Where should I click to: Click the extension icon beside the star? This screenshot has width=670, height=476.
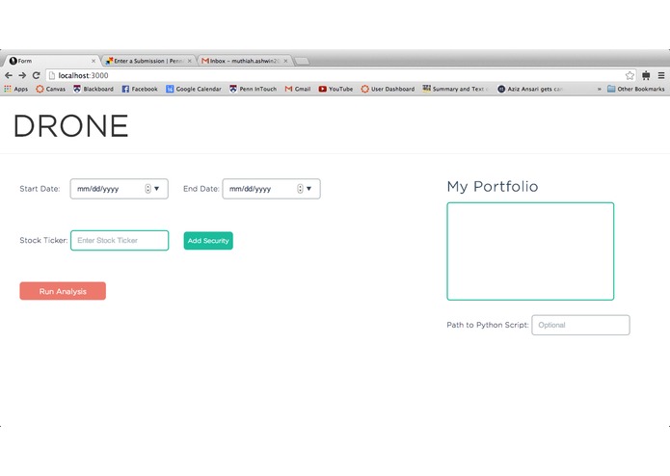click(x=646, y=75)
